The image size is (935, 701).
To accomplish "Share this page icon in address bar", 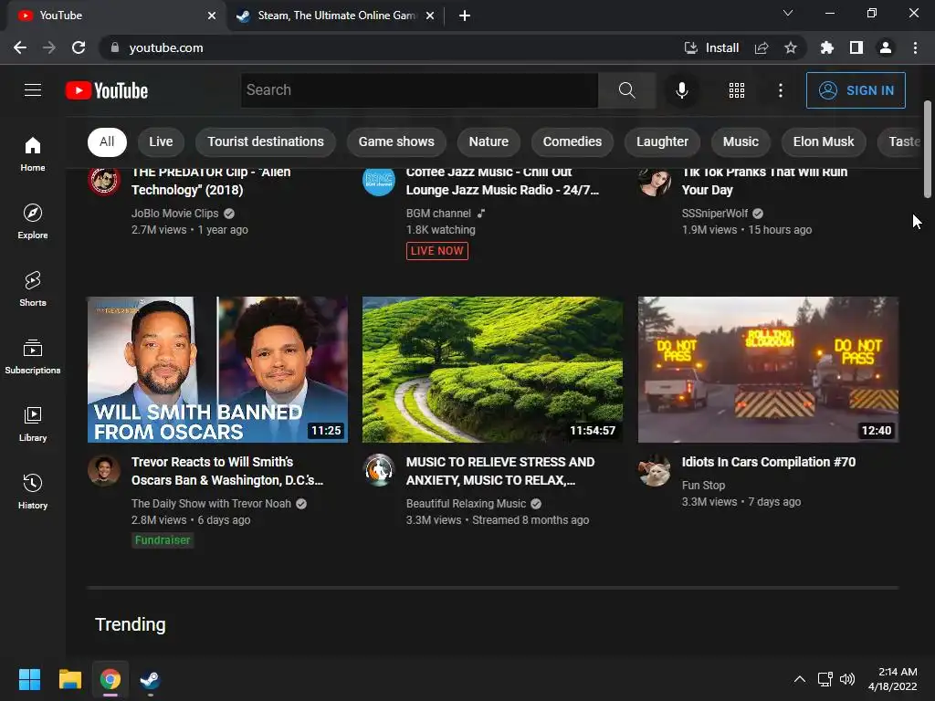I will [x=762, y=47].
